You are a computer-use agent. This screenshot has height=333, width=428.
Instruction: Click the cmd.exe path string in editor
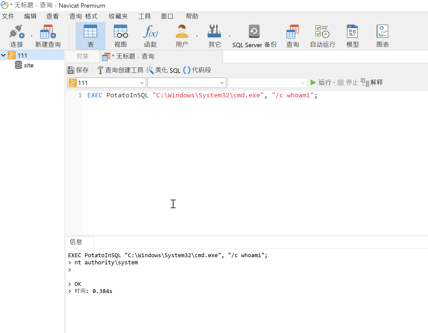208,95
